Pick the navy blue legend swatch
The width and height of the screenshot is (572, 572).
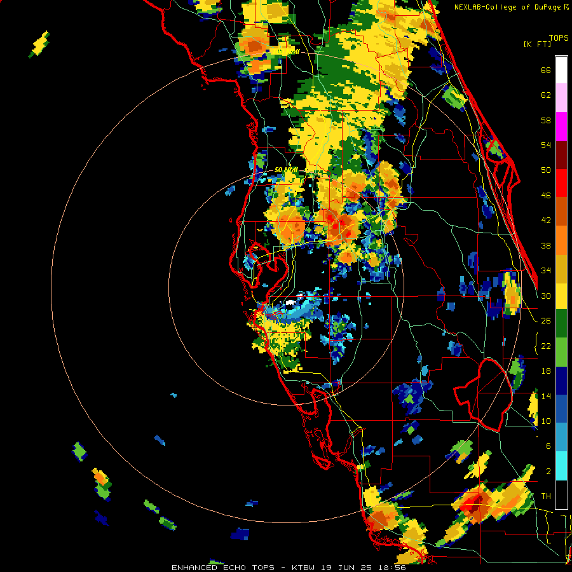tap(561, 381)
